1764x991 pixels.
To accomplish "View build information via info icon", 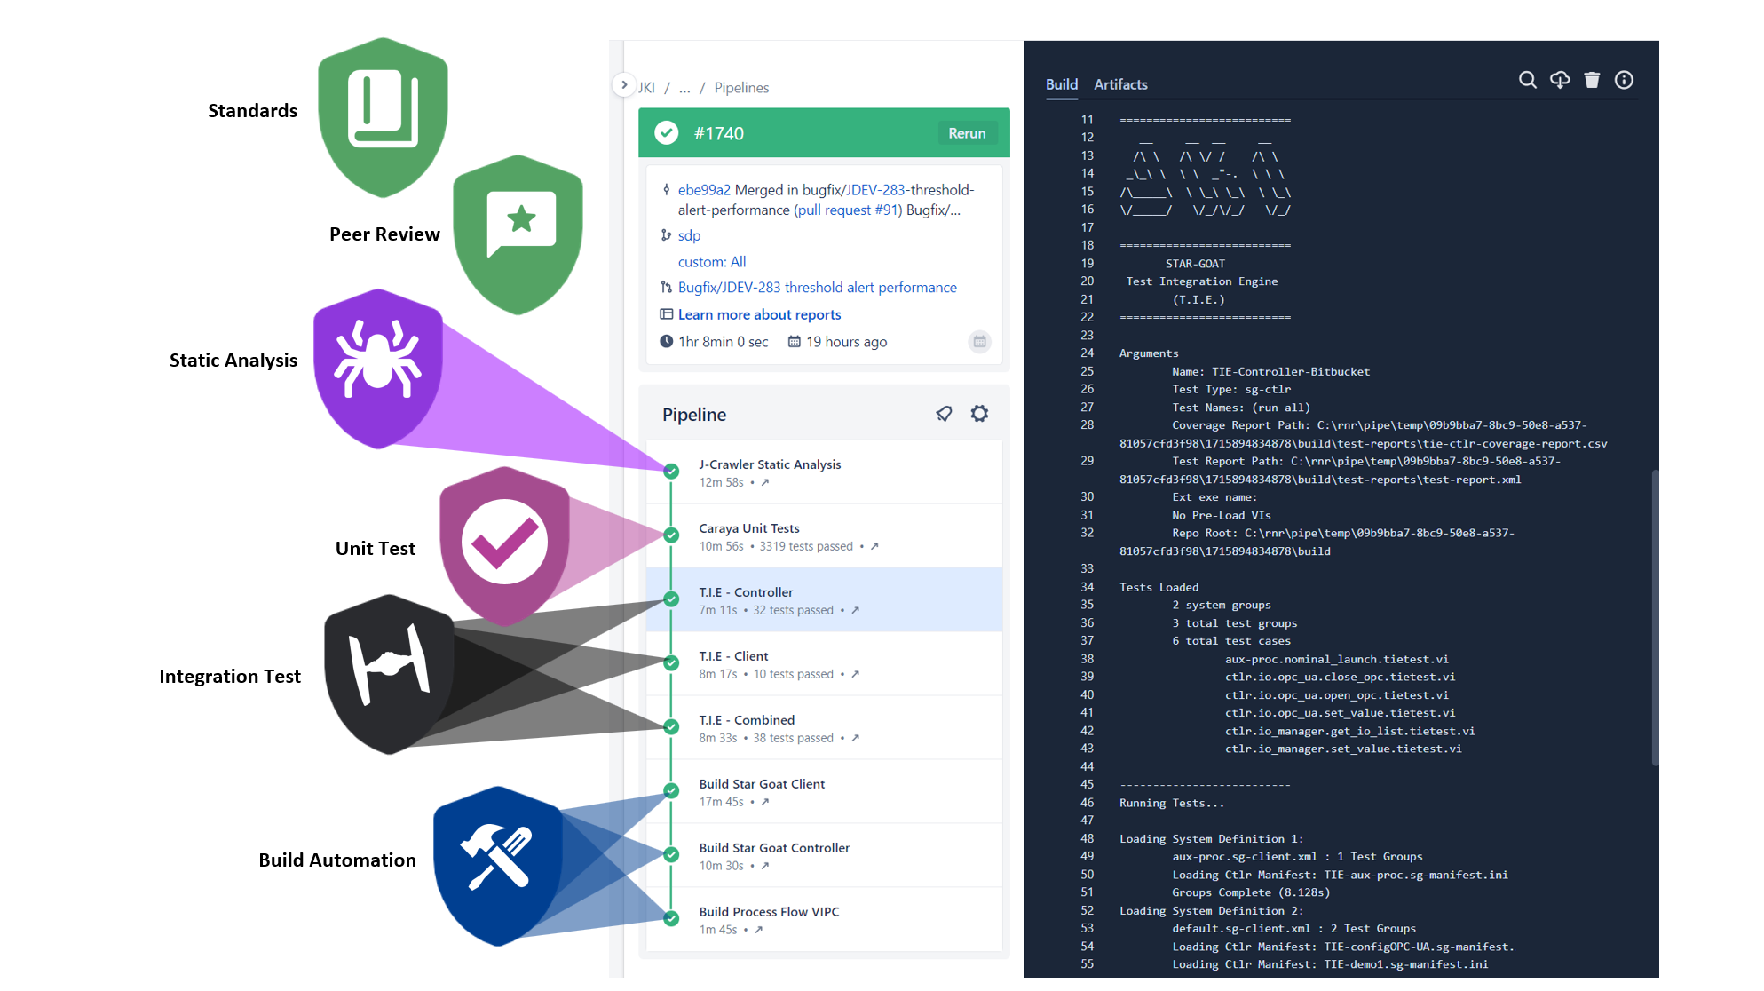I will coord(1625,80).
